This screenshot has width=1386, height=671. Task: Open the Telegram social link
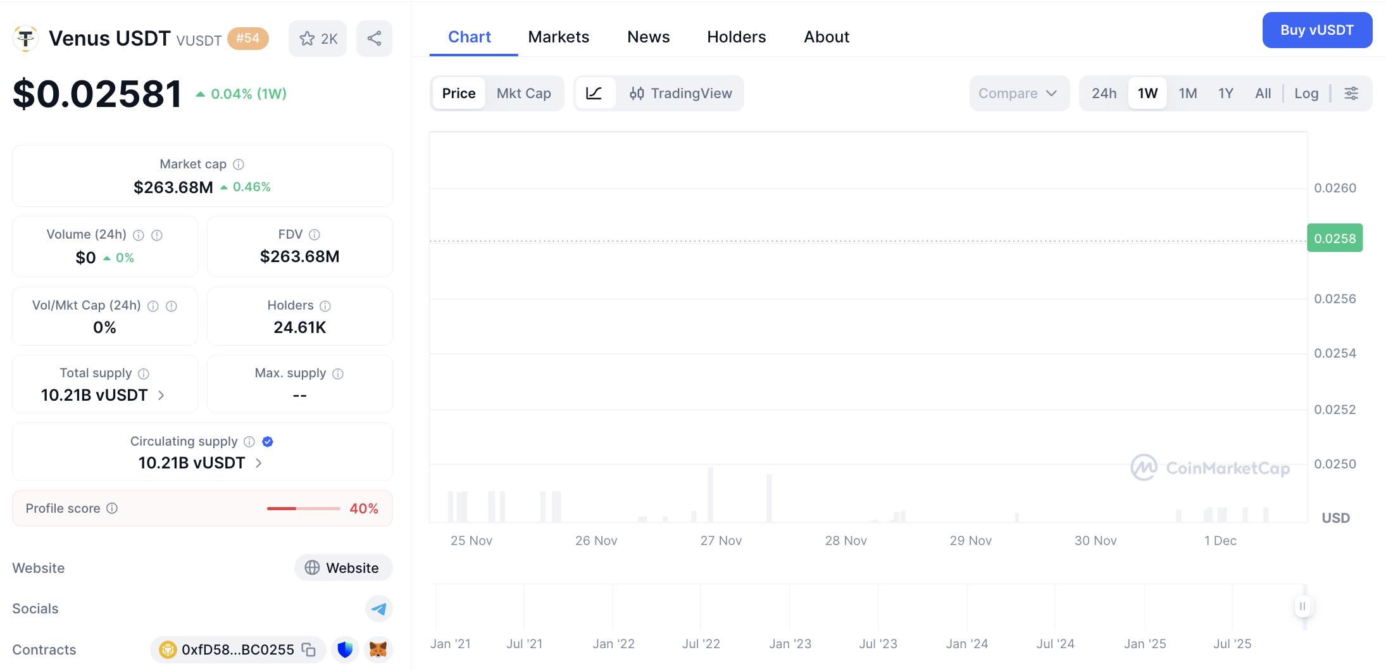378,609
